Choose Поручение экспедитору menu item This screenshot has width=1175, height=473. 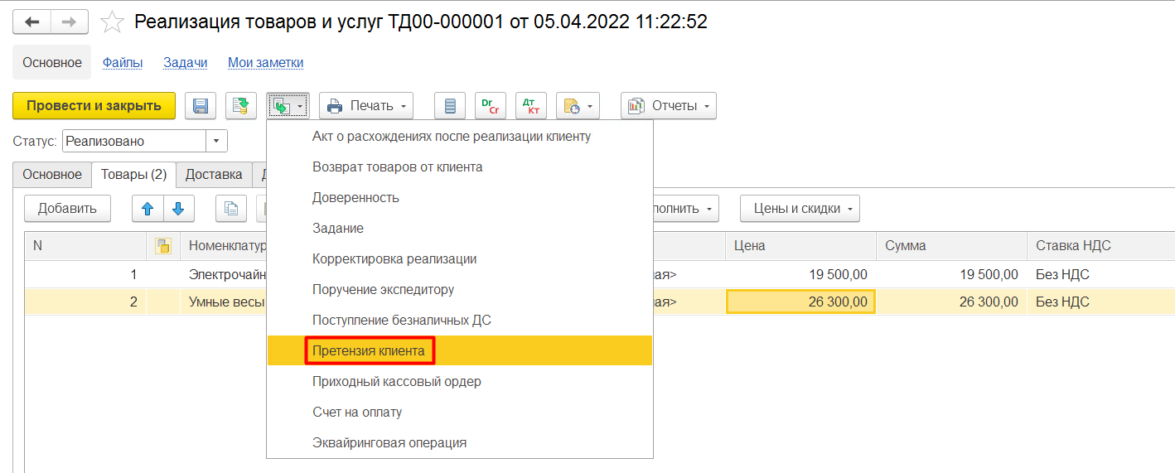tap(460, 289)
